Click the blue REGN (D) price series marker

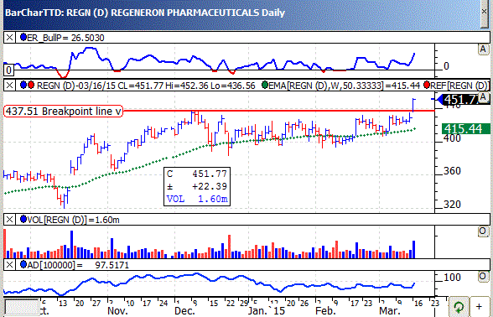[x=23, y=86]
